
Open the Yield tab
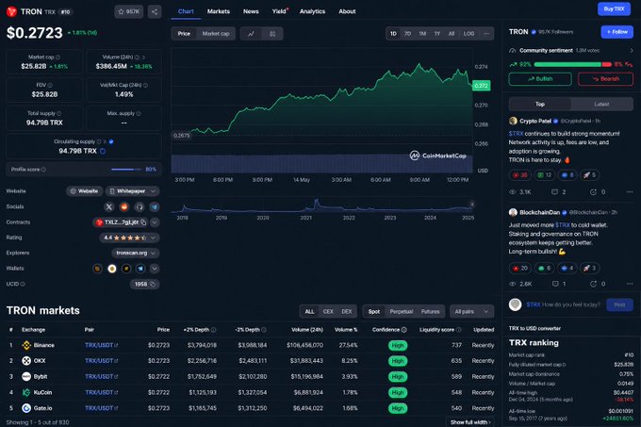click(x=280, y=11)
